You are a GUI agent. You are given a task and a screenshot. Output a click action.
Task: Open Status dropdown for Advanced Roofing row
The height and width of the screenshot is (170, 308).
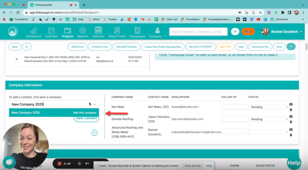(268, 132)
